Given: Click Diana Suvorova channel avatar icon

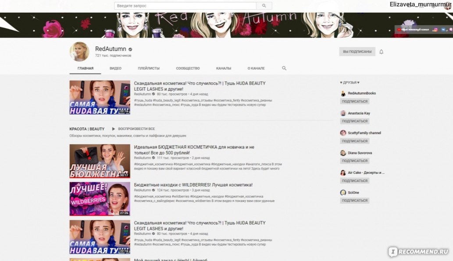Looking at the screenshot, I should (x=343, y=153).
